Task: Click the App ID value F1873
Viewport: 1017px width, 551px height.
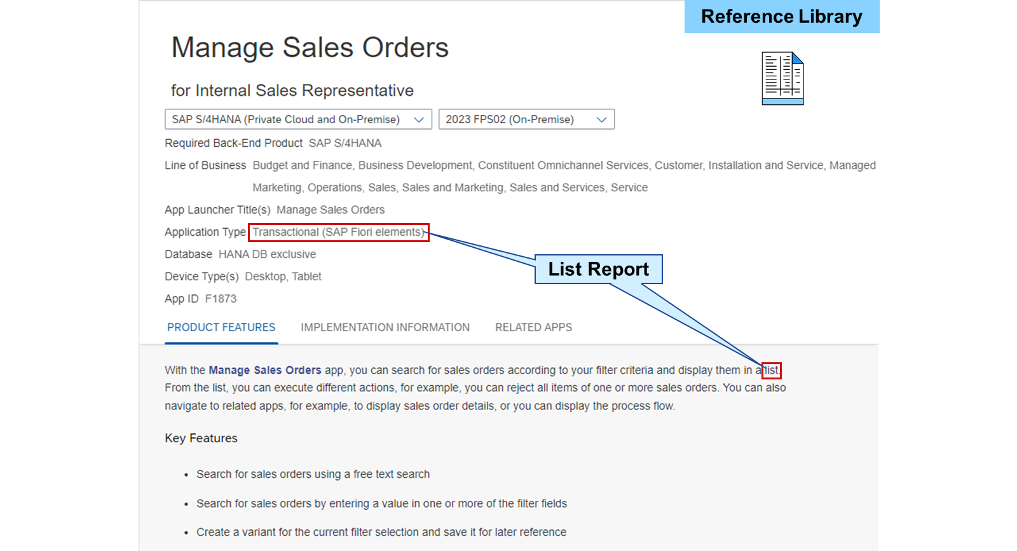Action: (221, 299)
